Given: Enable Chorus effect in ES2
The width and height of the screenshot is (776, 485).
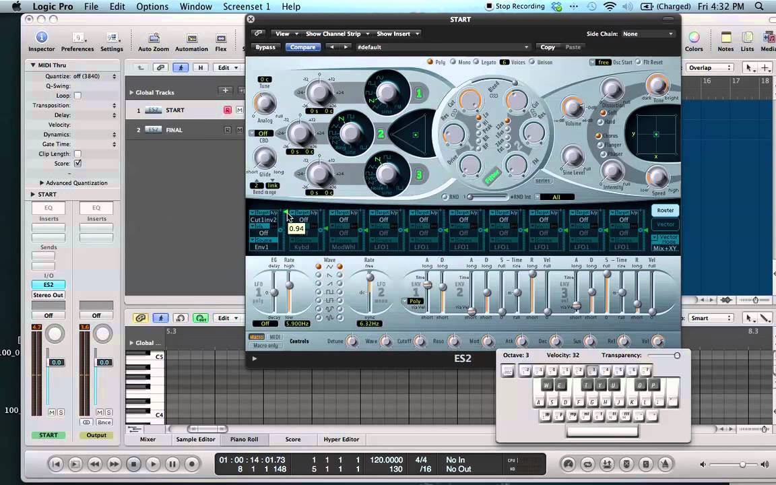Looking at the screenshot, I should pos(598,135).
